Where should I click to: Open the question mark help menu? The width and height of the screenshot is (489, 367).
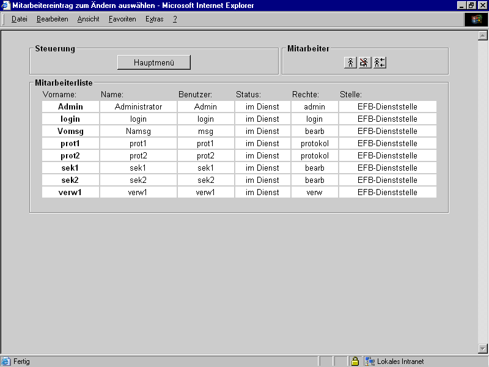click(175, 19)
